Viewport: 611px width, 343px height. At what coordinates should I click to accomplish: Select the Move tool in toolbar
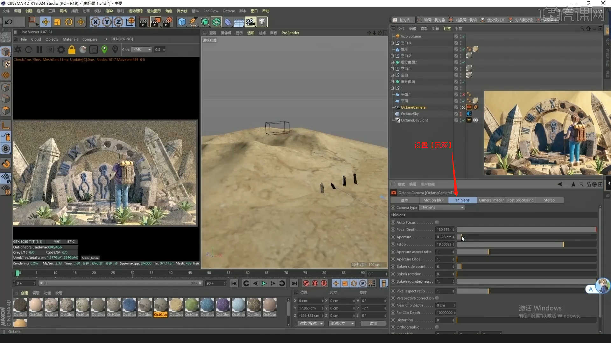pyautogui.click(x=46, y=22)
